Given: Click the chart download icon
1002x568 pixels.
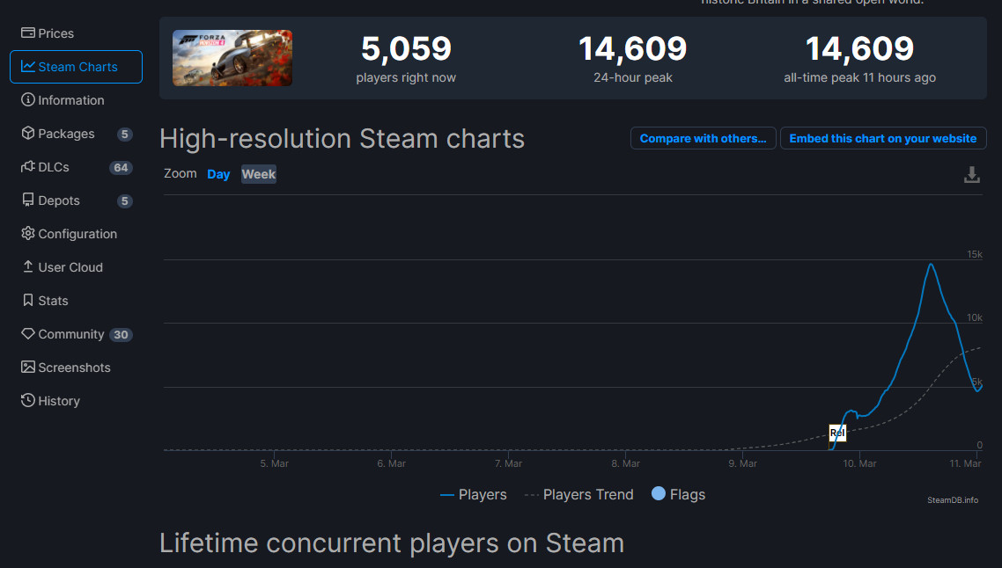Looking at the screenshot, I should coord(972,175).
